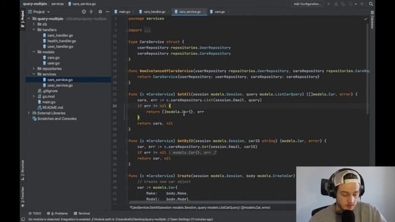Open README.md in project tree
The width and height of the screenshot is (395, 222).
(52, 107)
